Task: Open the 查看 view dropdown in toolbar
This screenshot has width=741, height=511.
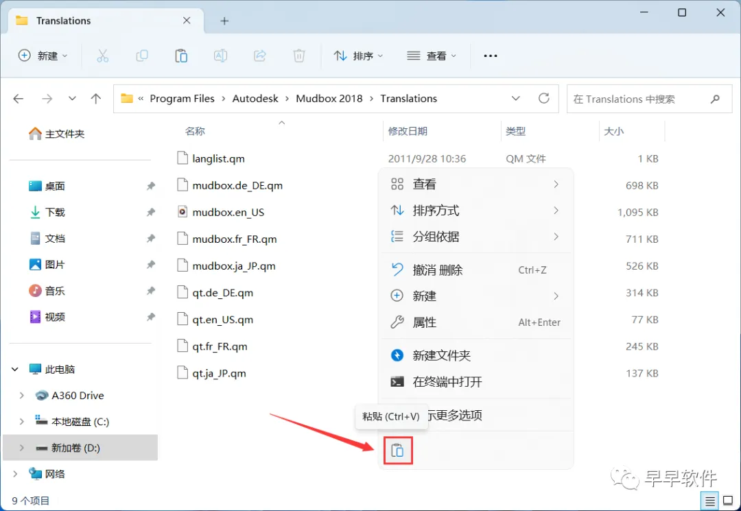Action: point(432,56)
